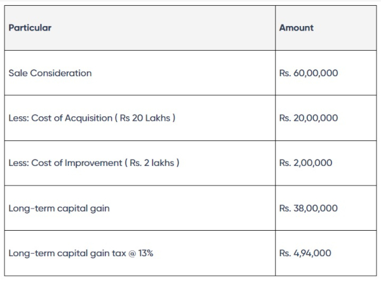Click the Rs. 2,00,000 amount cell
Viewport: 381px width, 286px height.
pos(305,163)
